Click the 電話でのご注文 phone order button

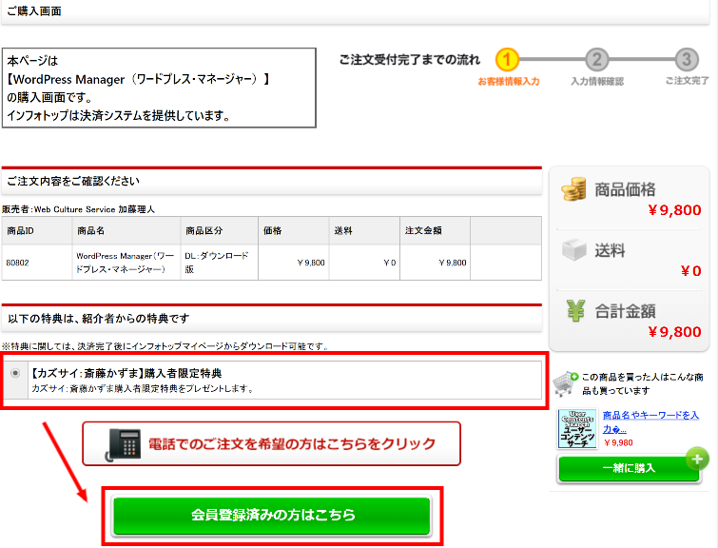tap(272, 444)
